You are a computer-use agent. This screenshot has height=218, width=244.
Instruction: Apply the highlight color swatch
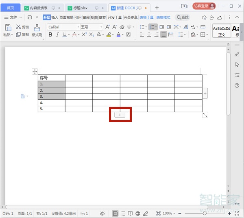click(109, 35)
